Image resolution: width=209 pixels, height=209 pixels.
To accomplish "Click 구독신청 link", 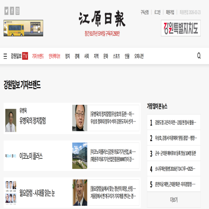I will [x=145, y=12].
